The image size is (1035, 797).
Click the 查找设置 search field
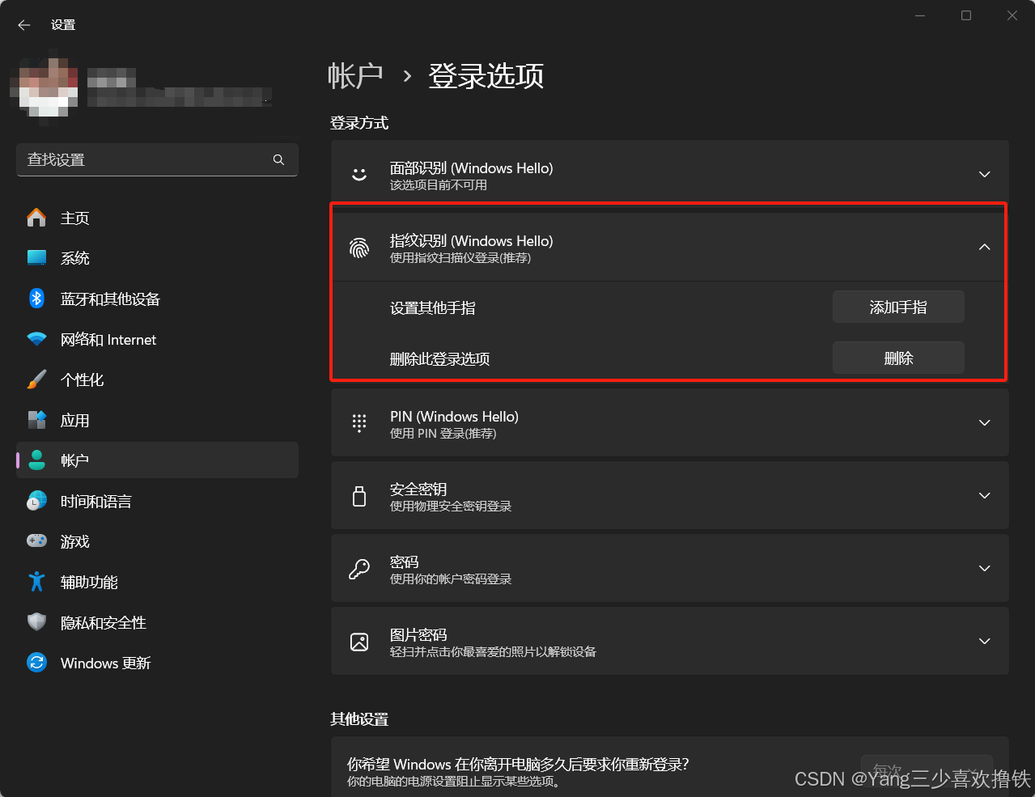157,160
